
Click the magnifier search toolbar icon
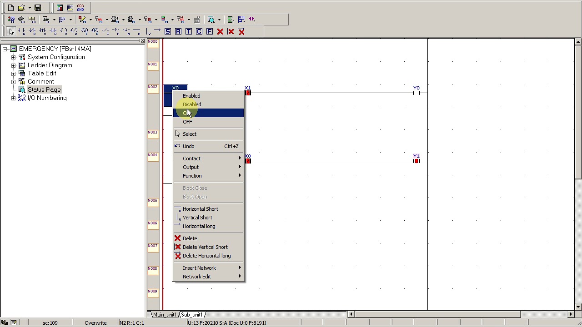click(211, 20)
